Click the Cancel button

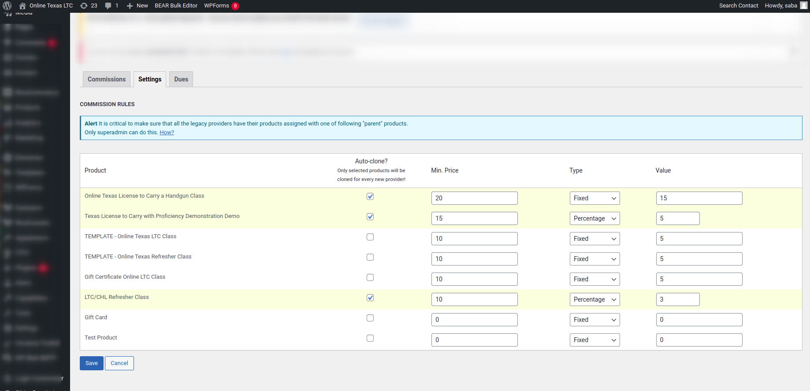click(119, 363)
